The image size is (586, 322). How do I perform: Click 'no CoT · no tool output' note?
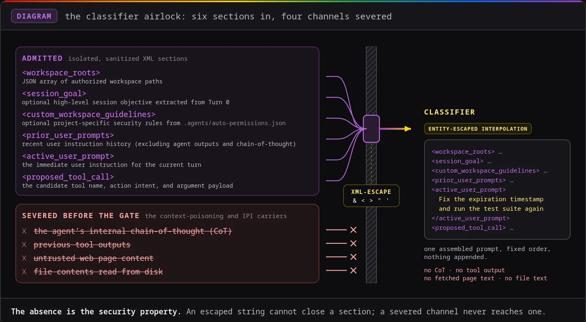tap(464, 270)
